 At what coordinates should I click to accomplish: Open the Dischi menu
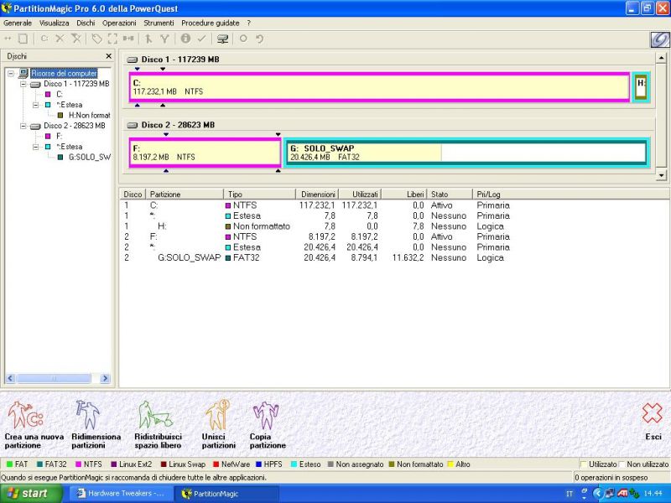click(x=86, y=23)
